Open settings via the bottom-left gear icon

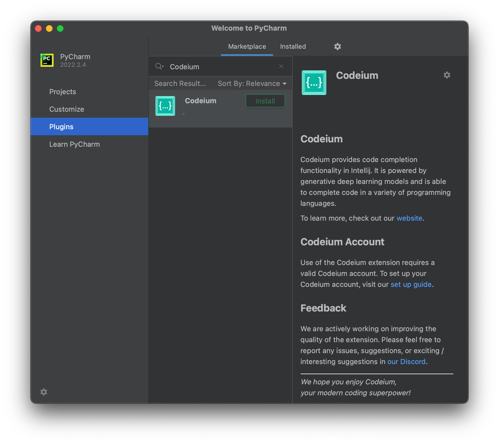pyautogui.click(x=43, y=392)
